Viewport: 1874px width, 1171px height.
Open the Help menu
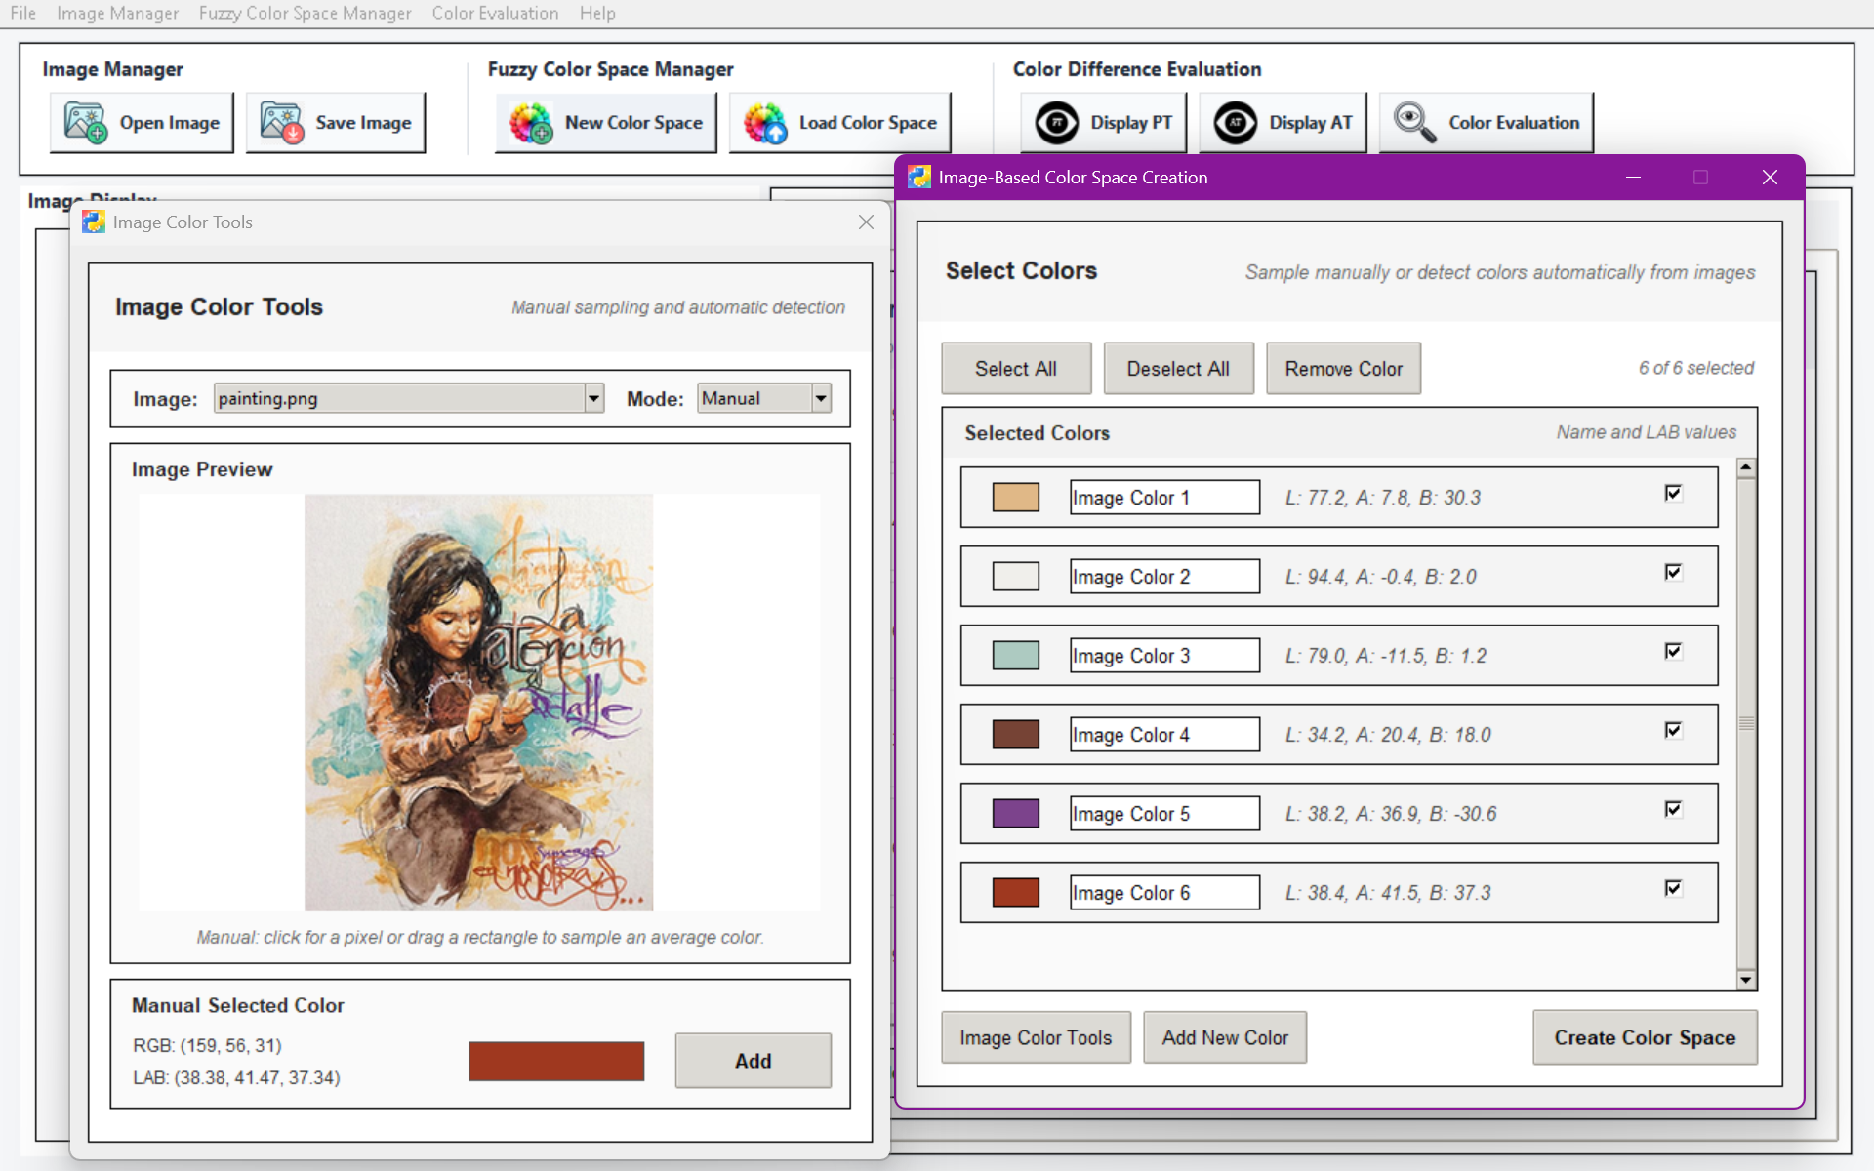[x=597, y=13]
